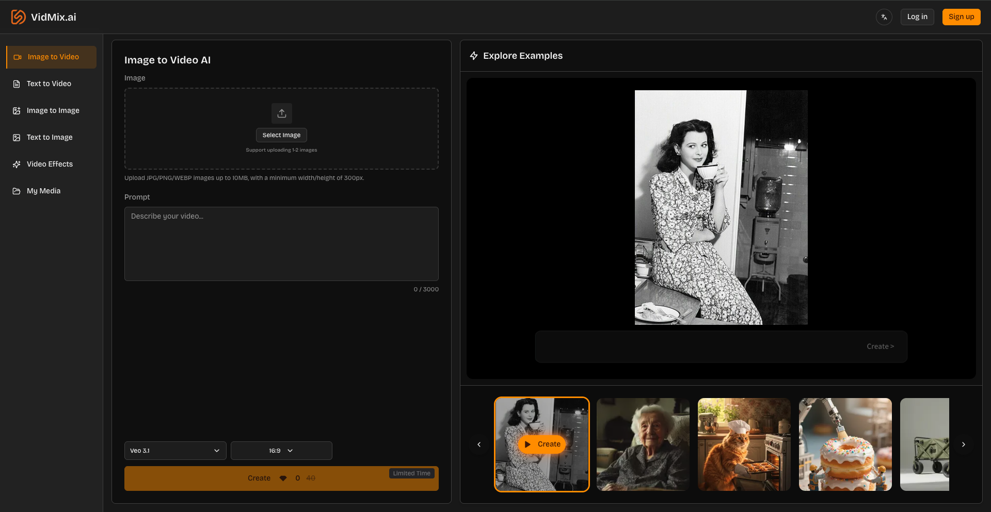Select the Image to Video camera icon
991x512 pixels.
click(17, 57)
